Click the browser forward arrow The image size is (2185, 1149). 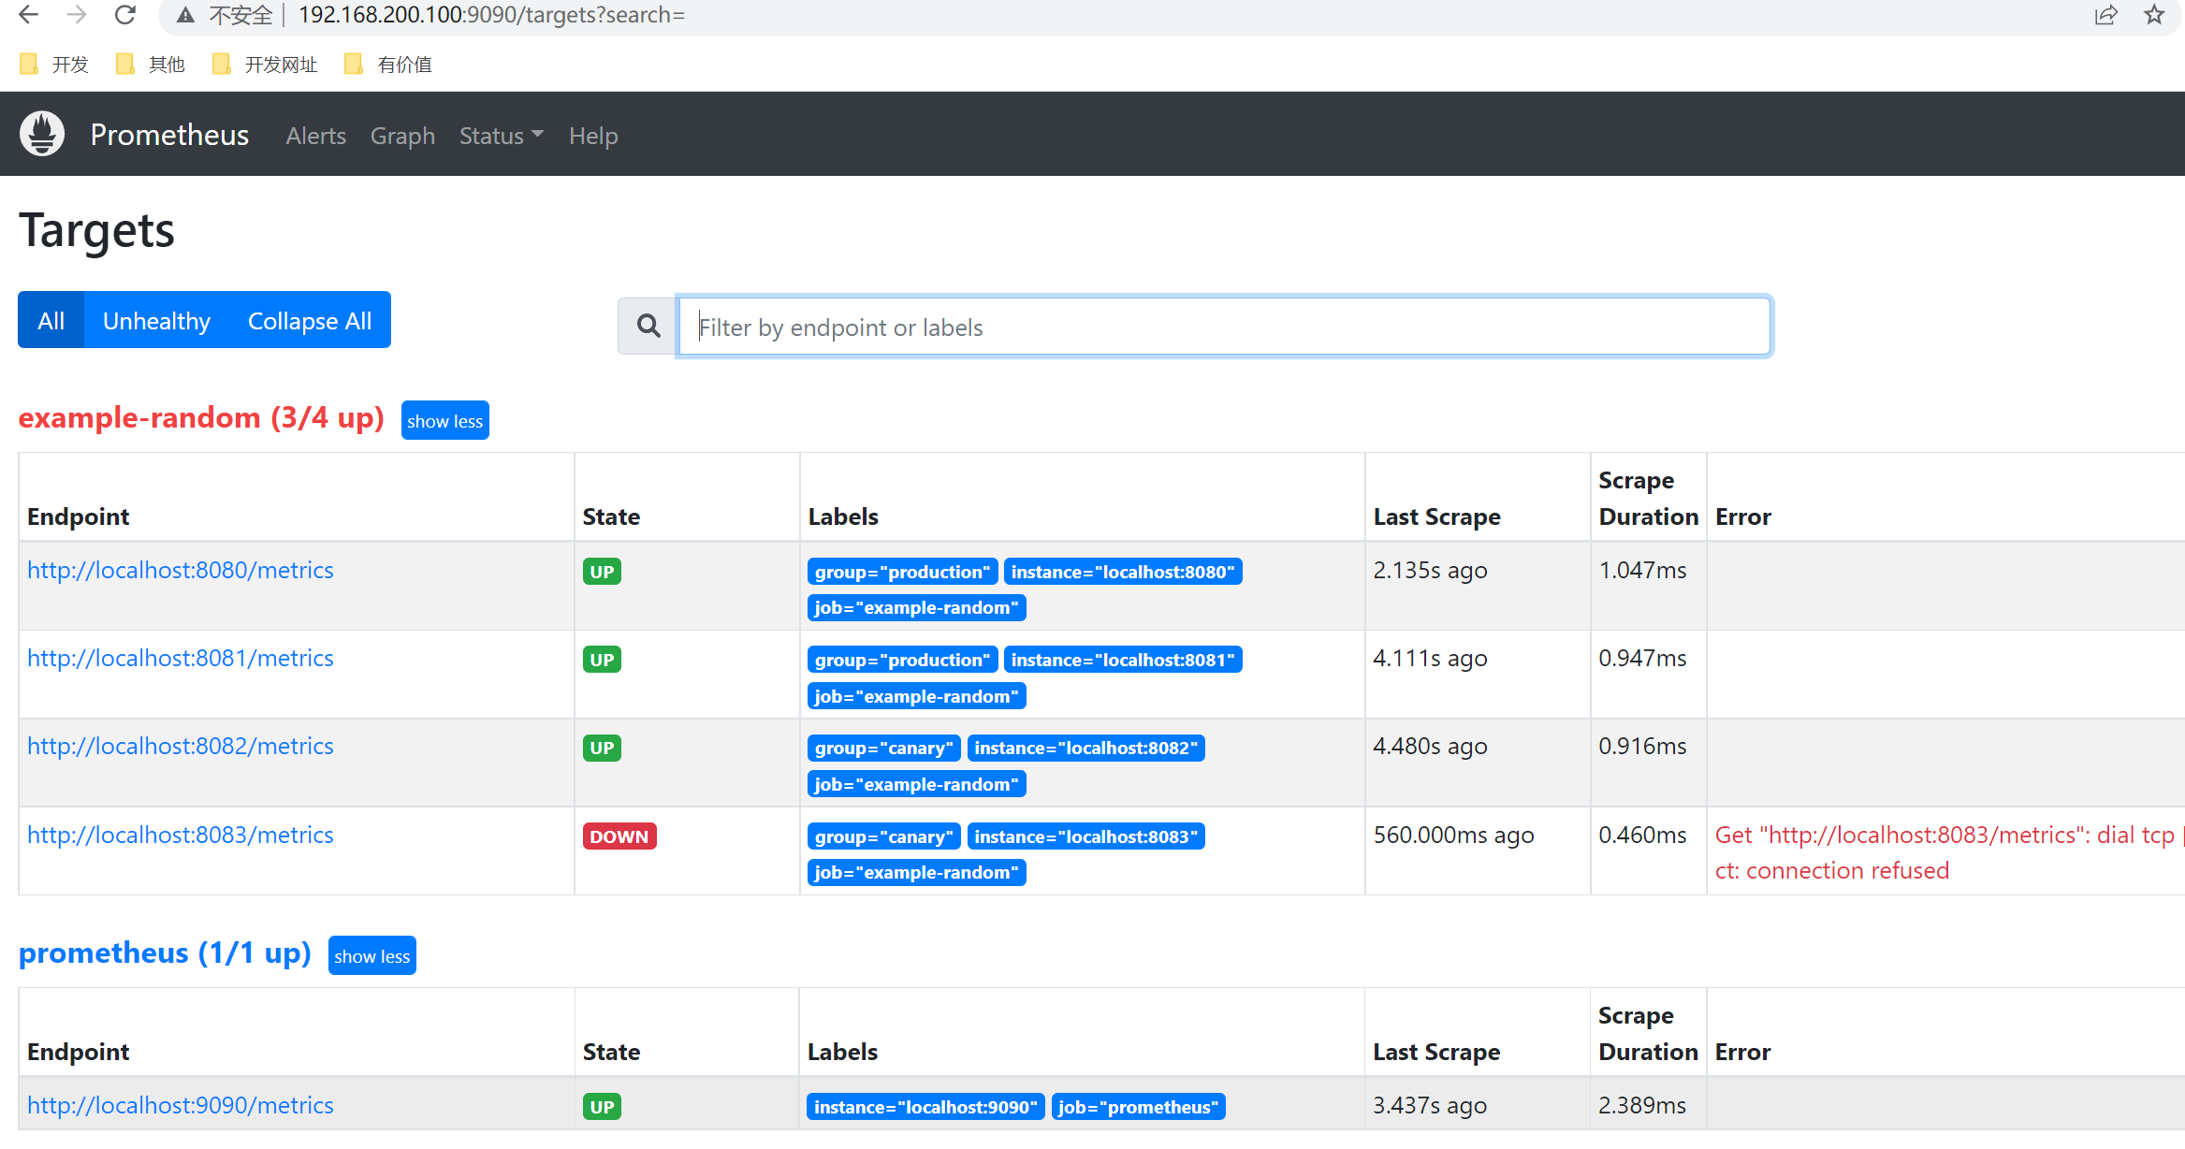pyautogui.click(x=77, y=15)
